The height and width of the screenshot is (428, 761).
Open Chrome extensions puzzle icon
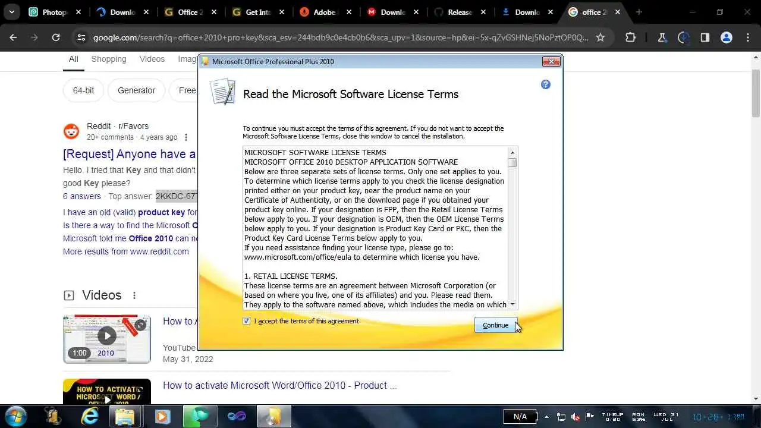(631, 37)
